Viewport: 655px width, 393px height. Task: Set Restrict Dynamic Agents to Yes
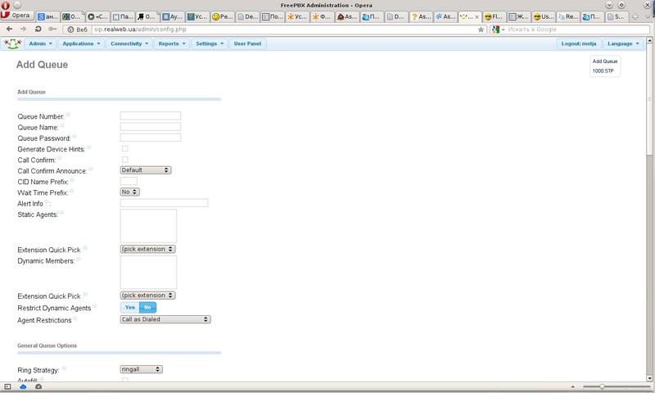coord(130,307)
